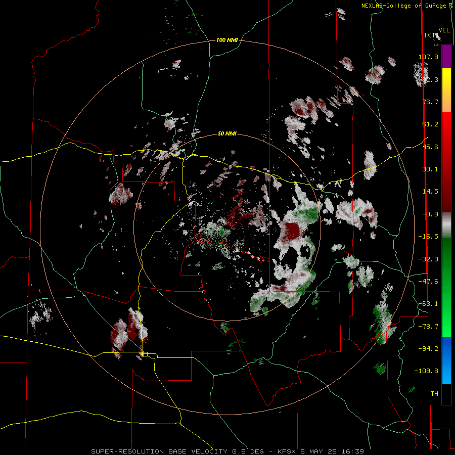
Task: Click the Super-Resolution Base Velocity caption
Action: click(227, 451)
